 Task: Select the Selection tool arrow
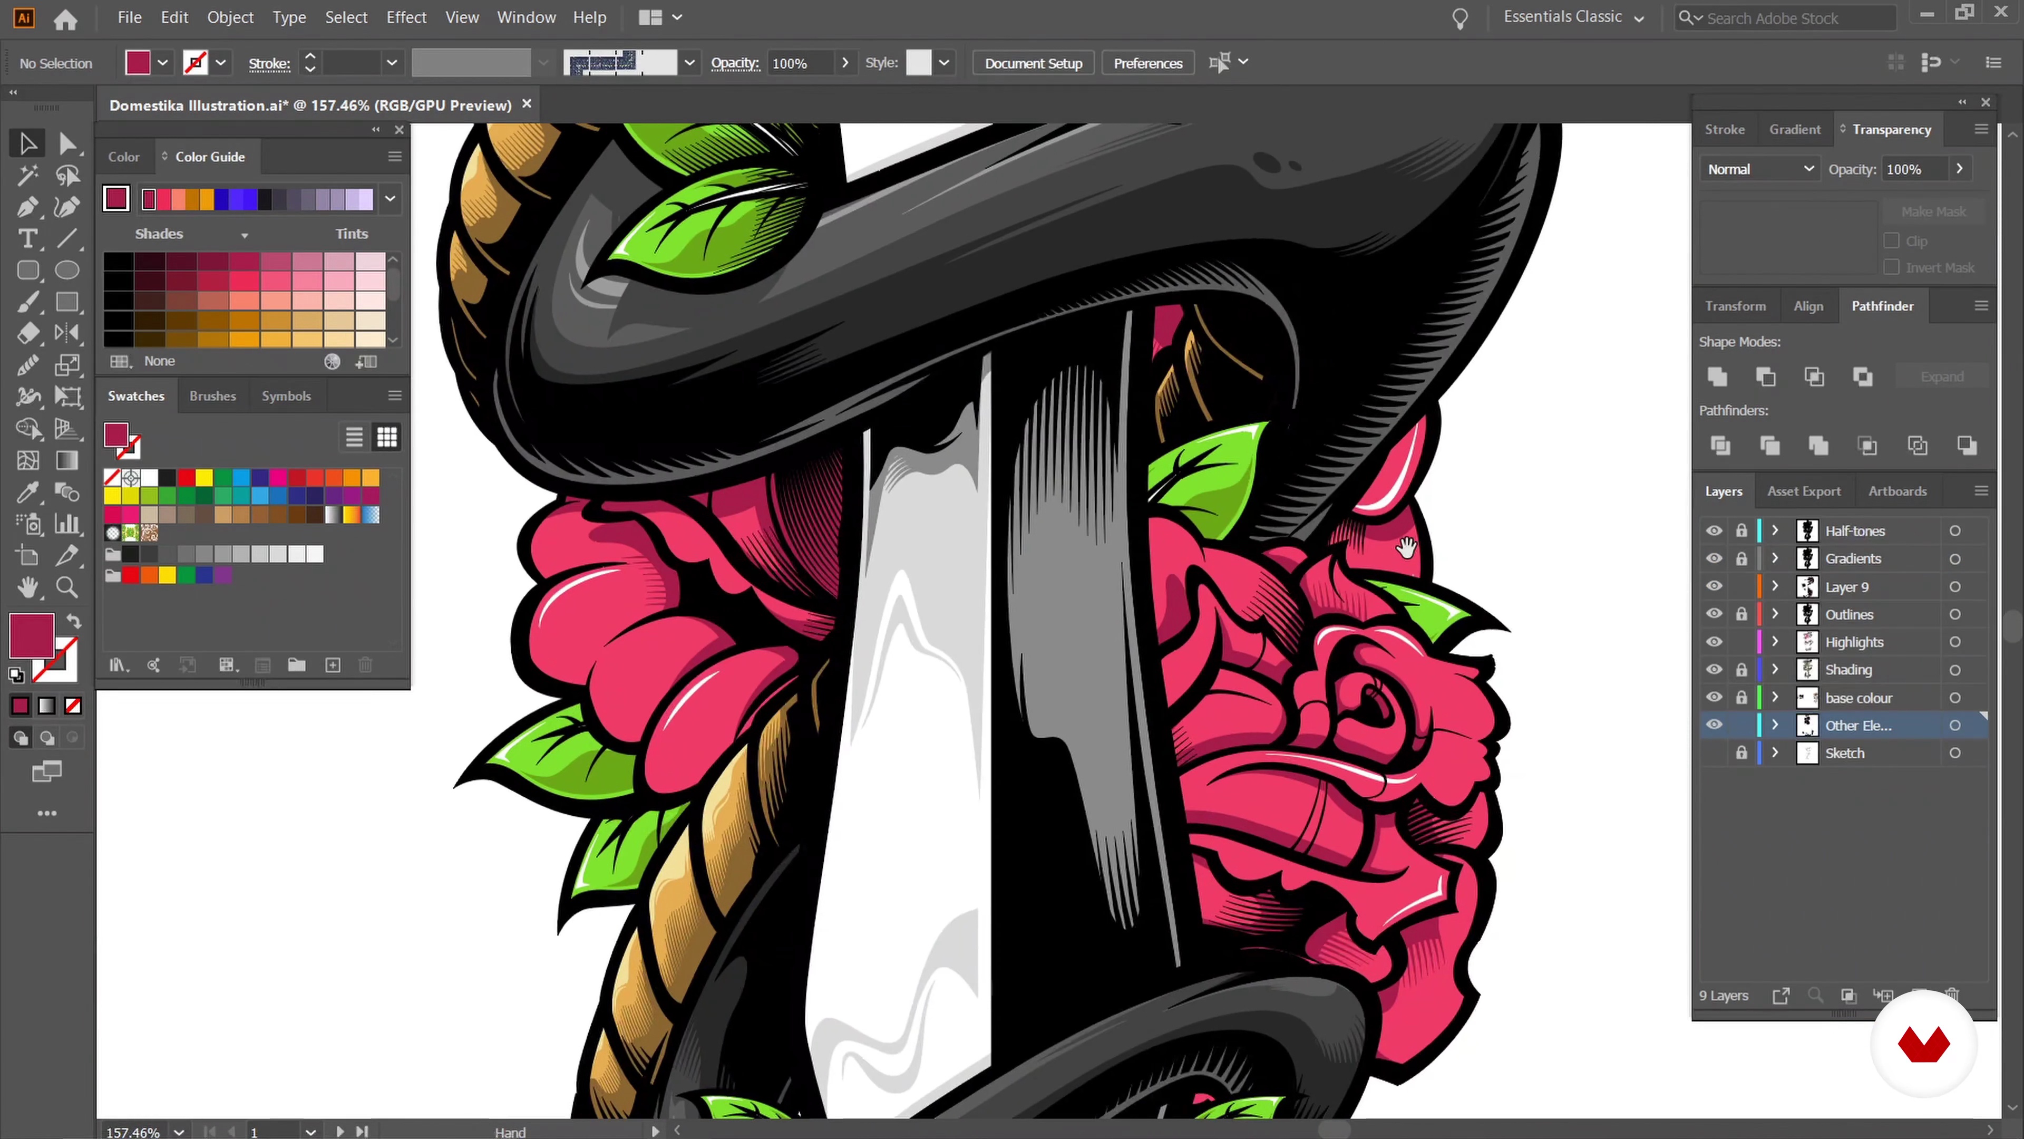(27, 143)
